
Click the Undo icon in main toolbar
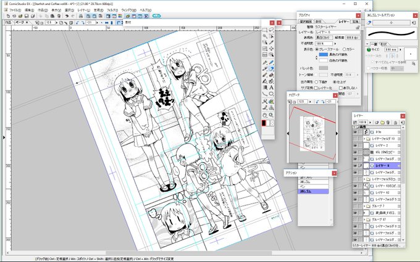67,16
